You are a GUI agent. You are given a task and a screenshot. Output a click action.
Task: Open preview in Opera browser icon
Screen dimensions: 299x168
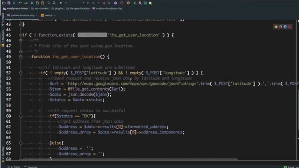click(290, 27)
